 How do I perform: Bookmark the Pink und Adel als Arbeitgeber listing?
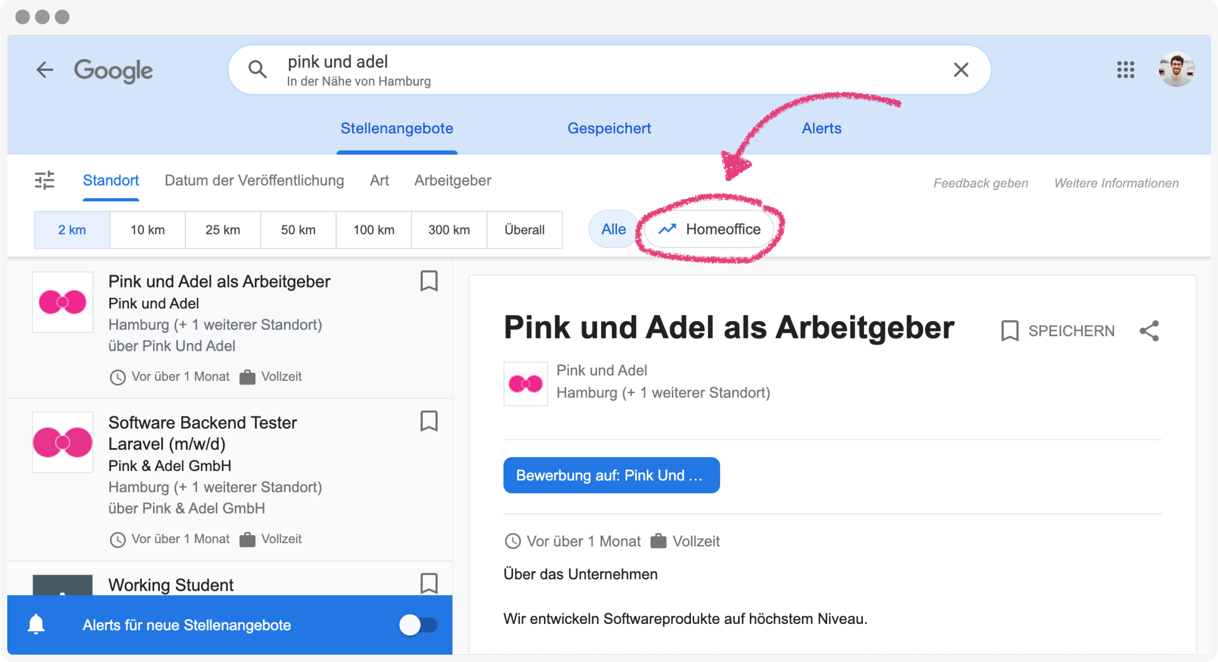pos(429,281)
